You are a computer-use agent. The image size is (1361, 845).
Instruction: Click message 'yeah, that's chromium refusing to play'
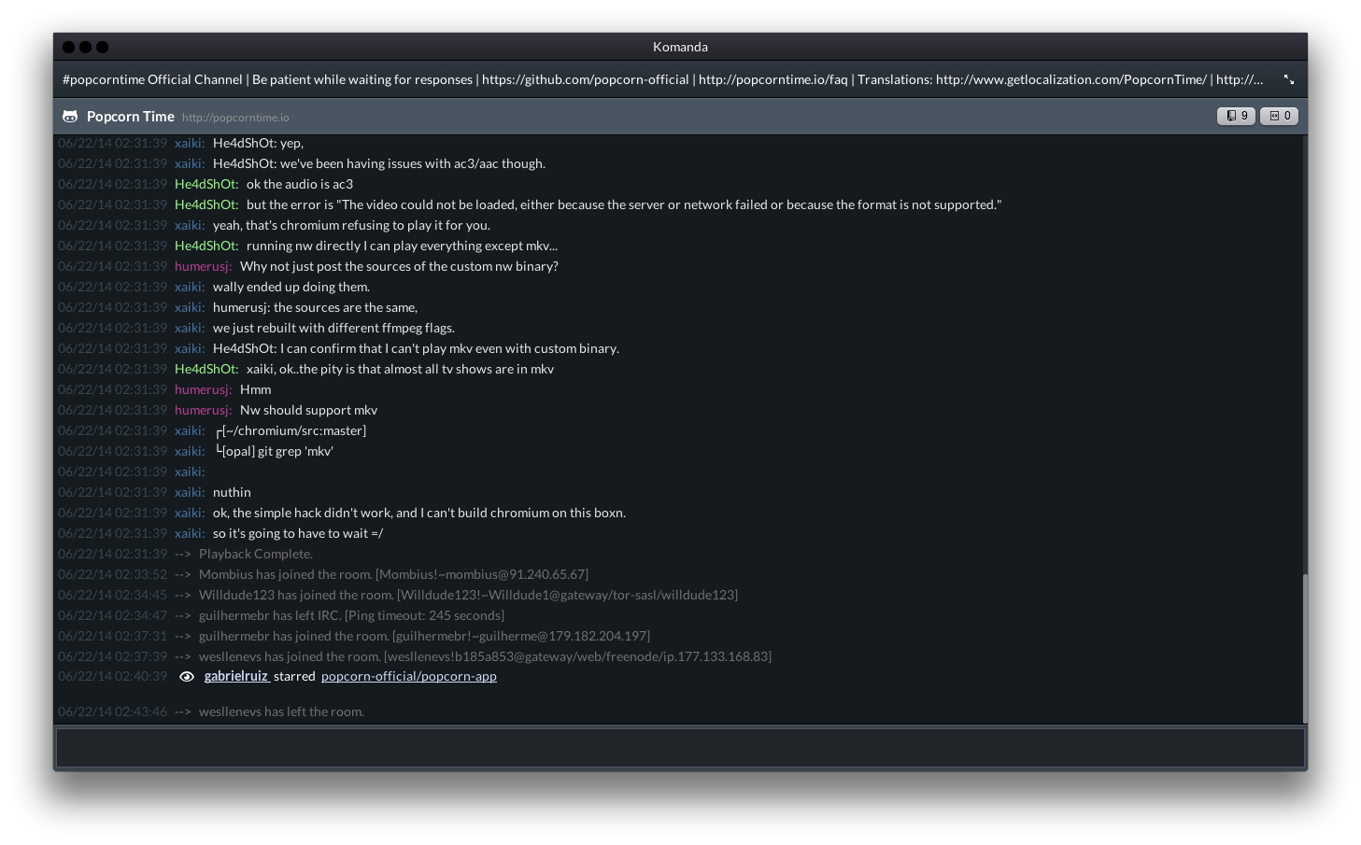click(x=351, y=225)
